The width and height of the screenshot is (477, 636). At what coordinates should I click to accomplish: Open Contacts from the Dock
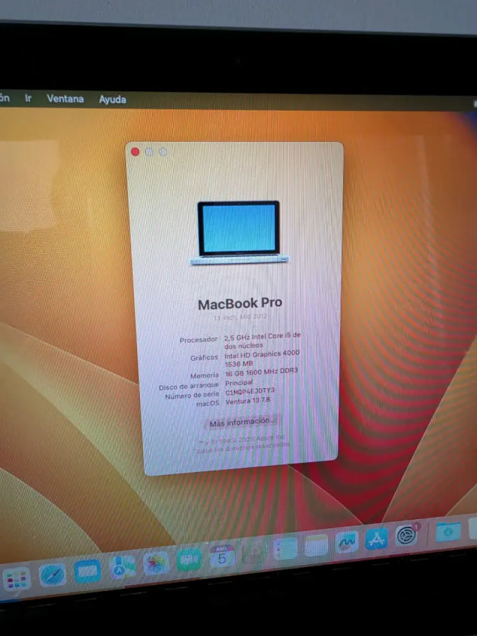pyautogui.click(x=254, y=552)
